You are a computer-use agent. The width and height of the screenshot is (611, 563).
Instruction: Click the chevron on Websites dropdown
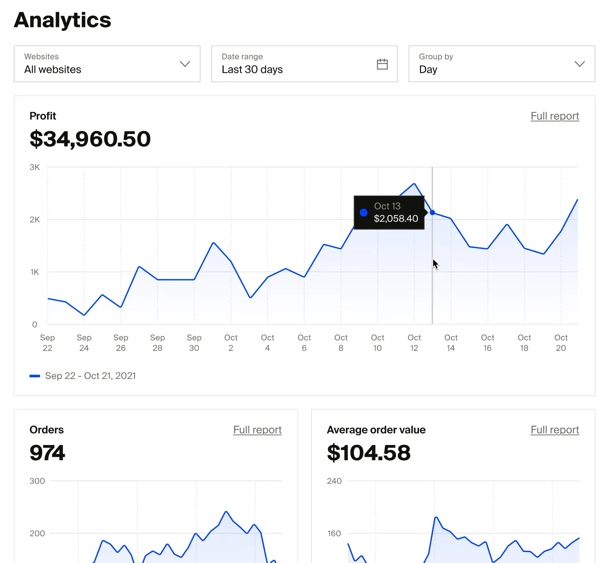pos(185,64)
